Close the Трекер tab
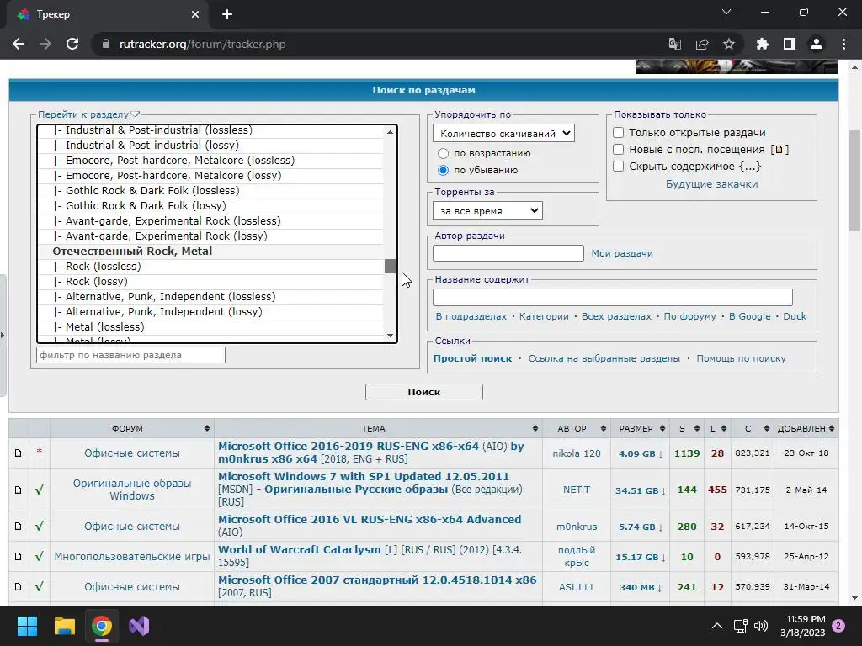862x646 pixels. [x=195, y=14]
